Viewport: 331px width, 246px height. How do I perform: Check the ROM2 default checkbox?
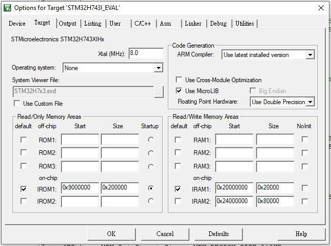pyautogui.click(x=24, y=152)
